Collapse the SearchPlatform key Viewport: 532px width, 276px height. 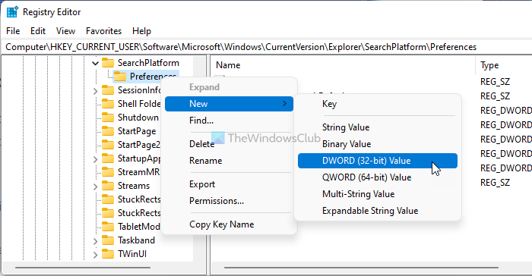pyautogui.click(x=95, y=63)
